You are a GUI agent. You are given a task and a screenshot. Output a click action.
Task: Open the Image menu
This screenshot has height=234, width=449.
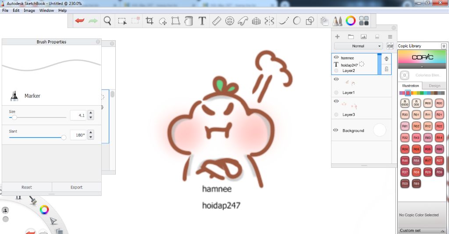[x=29, y=11]
